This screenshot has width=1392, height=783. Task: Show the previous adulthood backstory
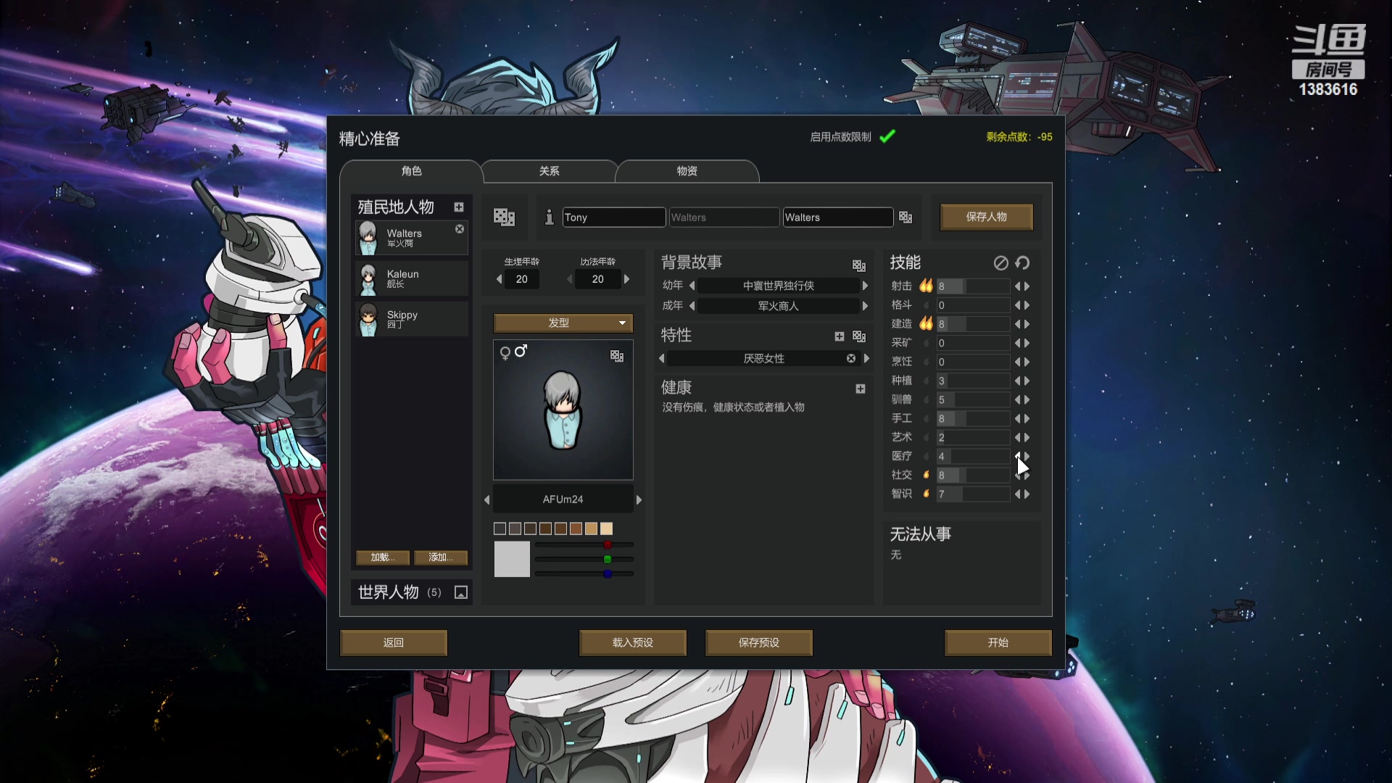click(692, 306)
